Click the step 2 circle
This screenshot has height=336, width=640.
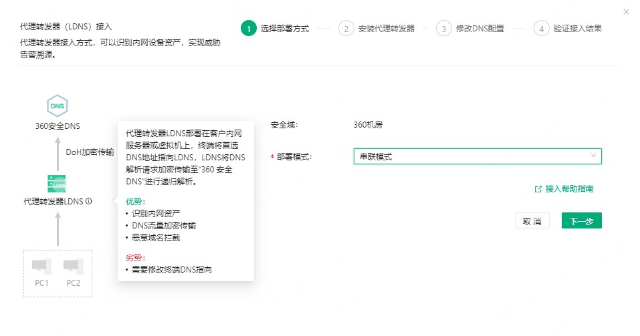tap(346, 29)
